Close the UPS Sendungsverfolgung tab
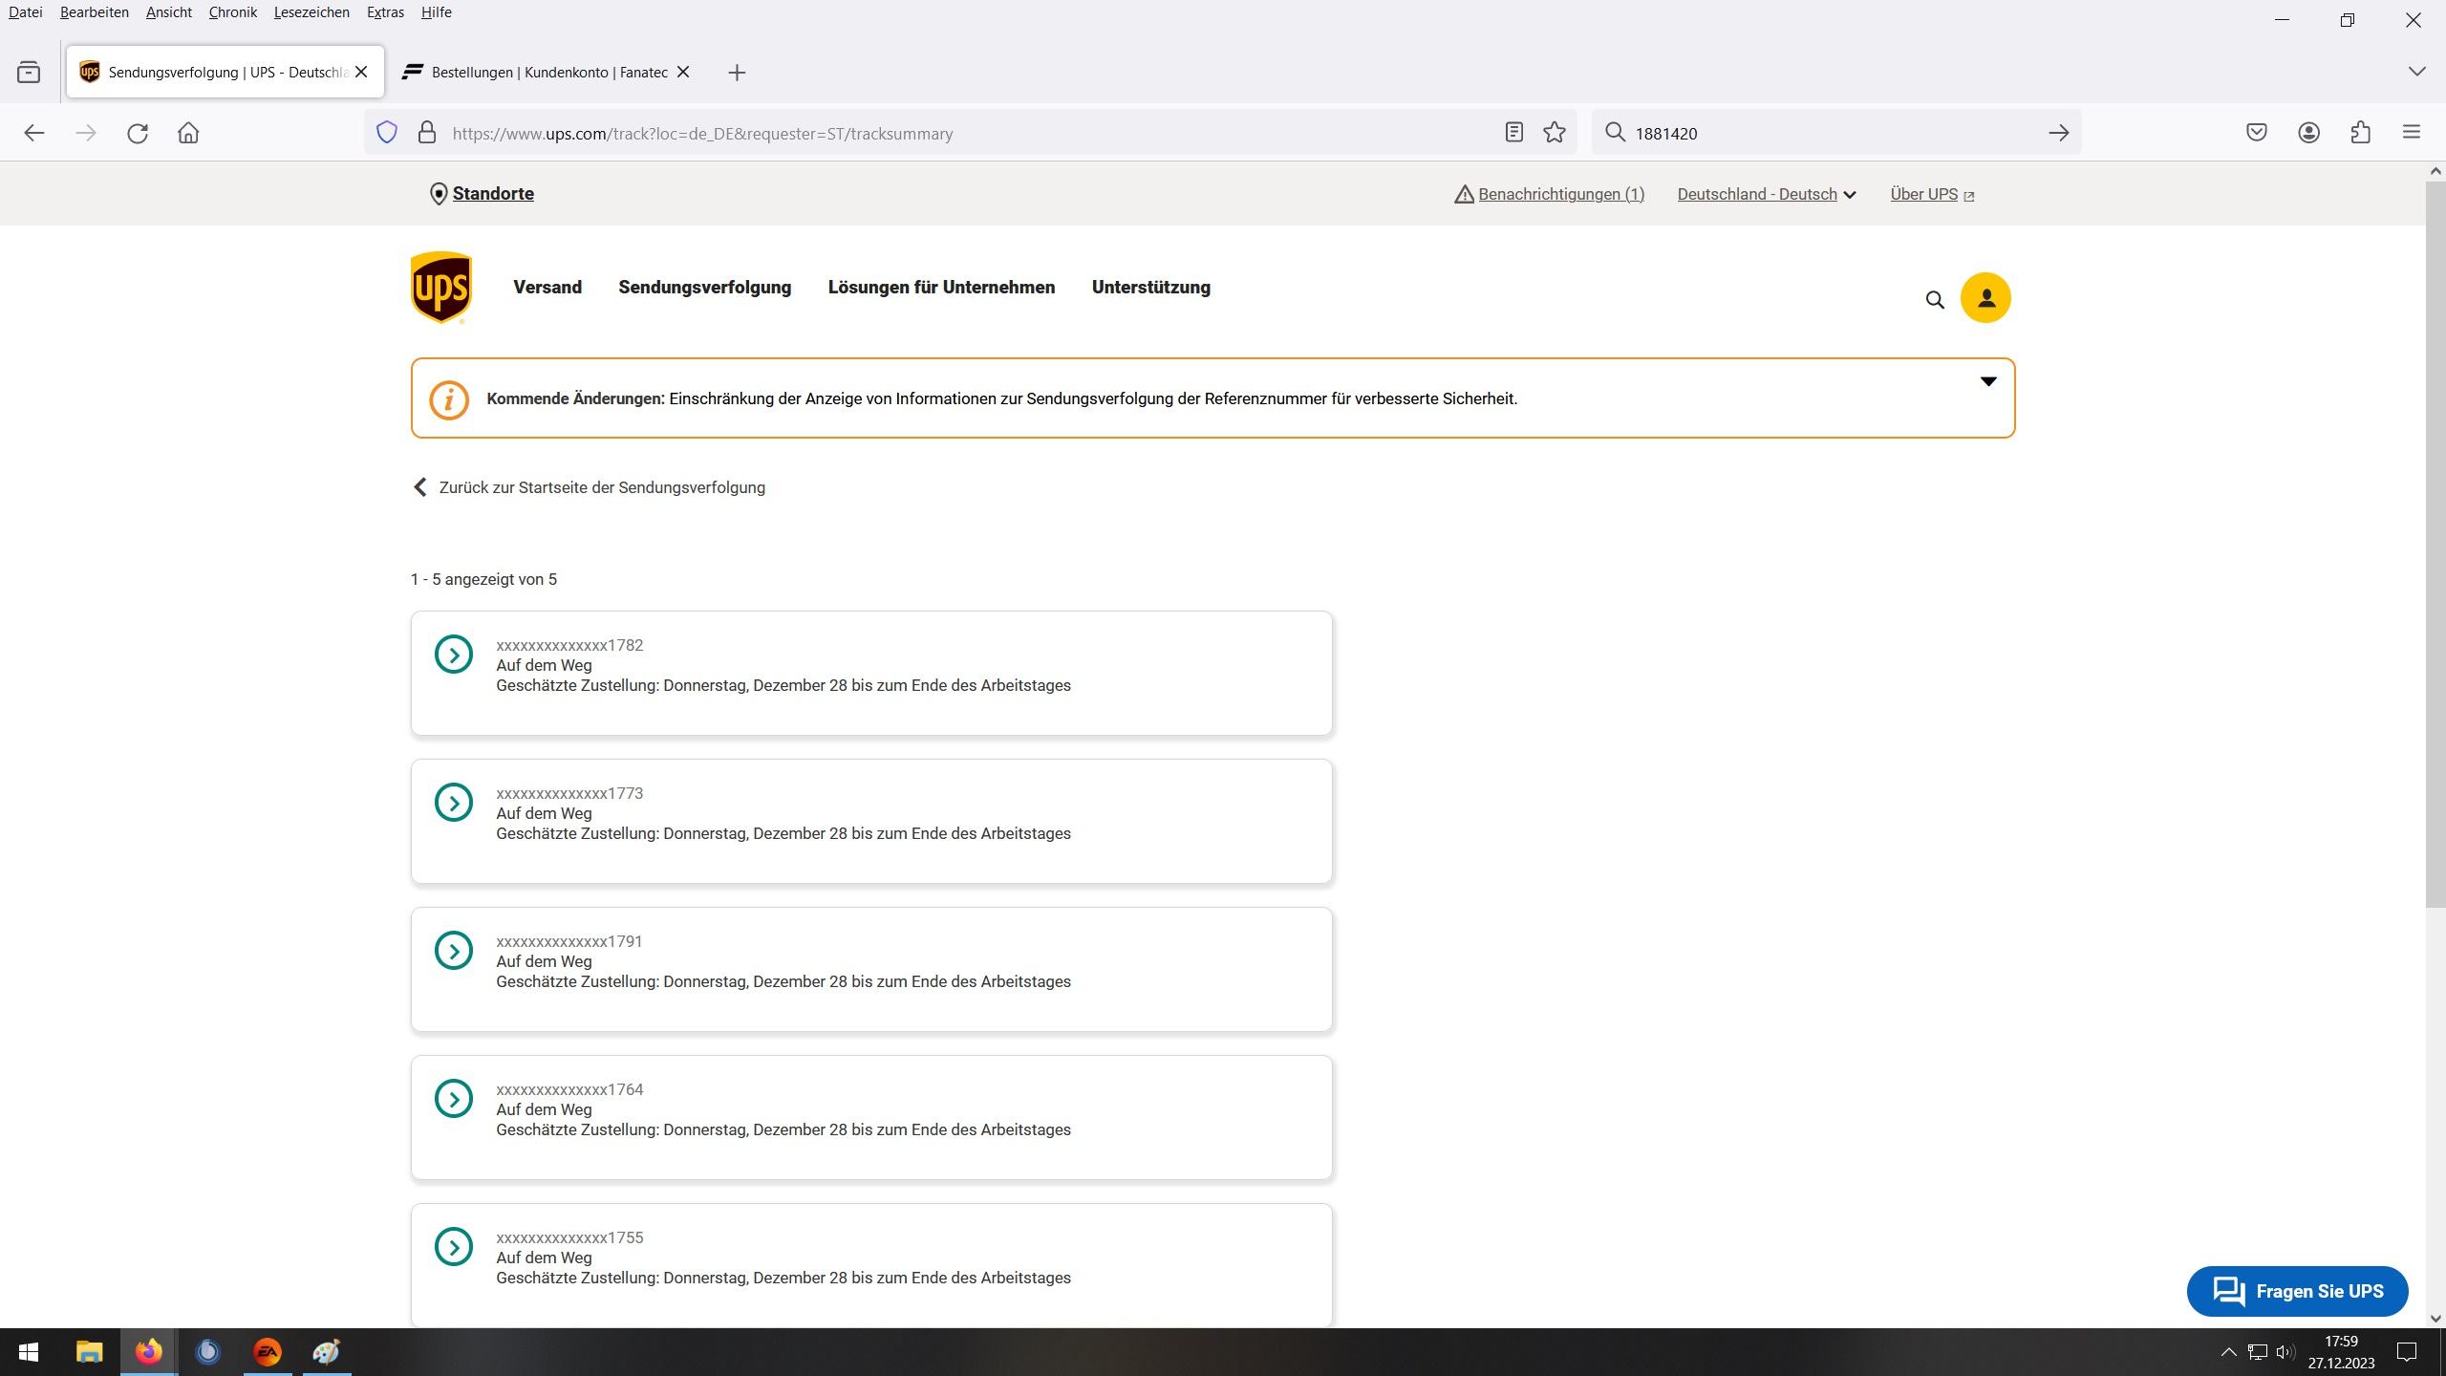The height and width of the screenshot is (1376, 2446). pyautogui.click(x=361, y=72)
